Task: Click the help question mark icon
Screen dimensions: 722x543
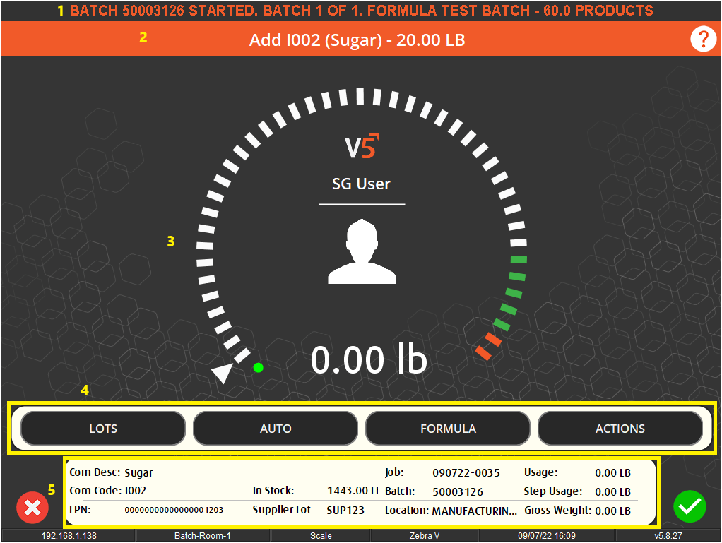Action: pyautogui.click(x=702, y=40)
